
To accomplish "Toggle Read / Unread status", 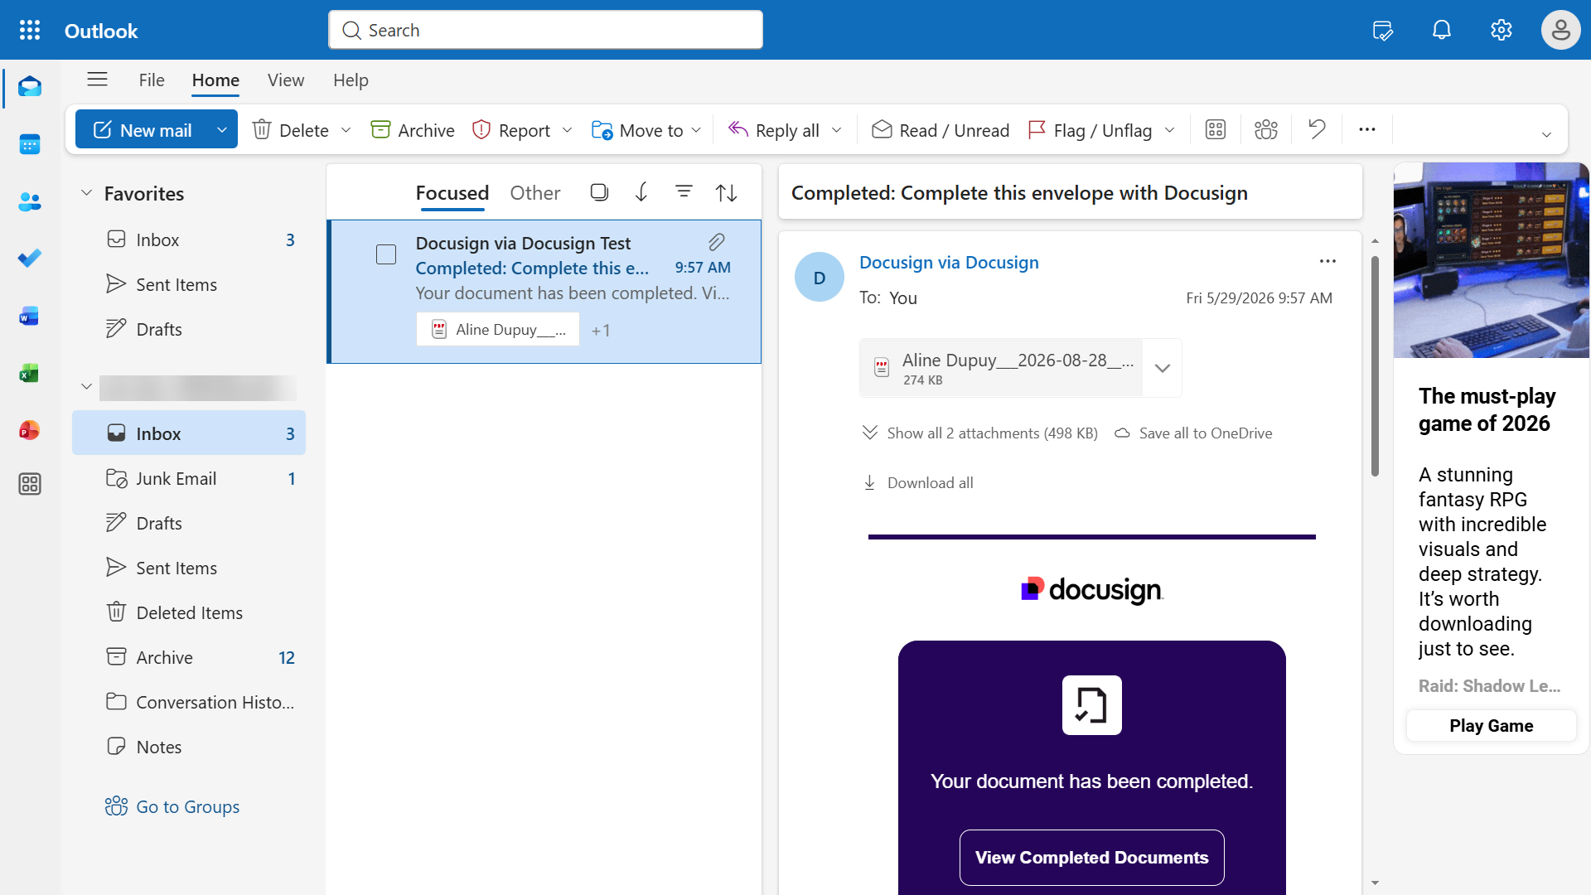I will pyautogui.click(x=941, y=130).
